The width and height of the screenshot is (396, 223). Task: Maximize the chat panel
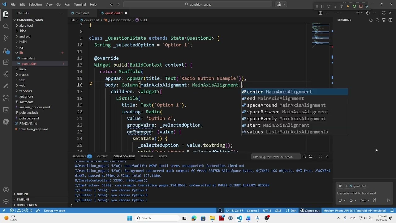384,13
